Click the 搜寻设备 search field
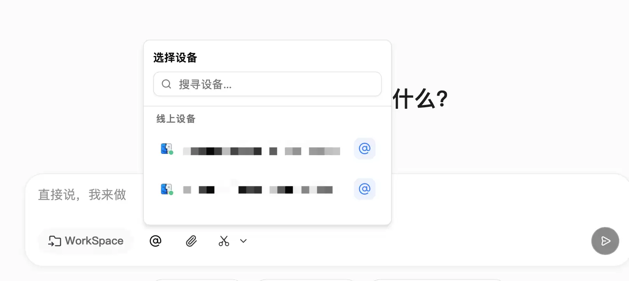629x281 pixels. (x=267, y=84)
